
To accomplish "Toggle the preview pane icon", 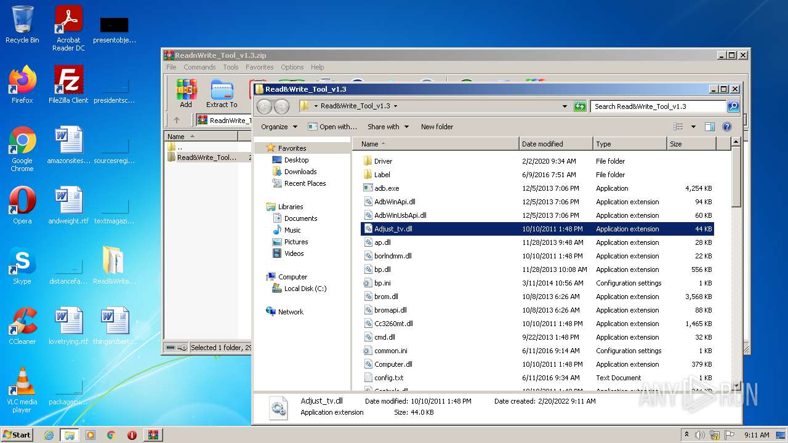I will tap(709, 127).
